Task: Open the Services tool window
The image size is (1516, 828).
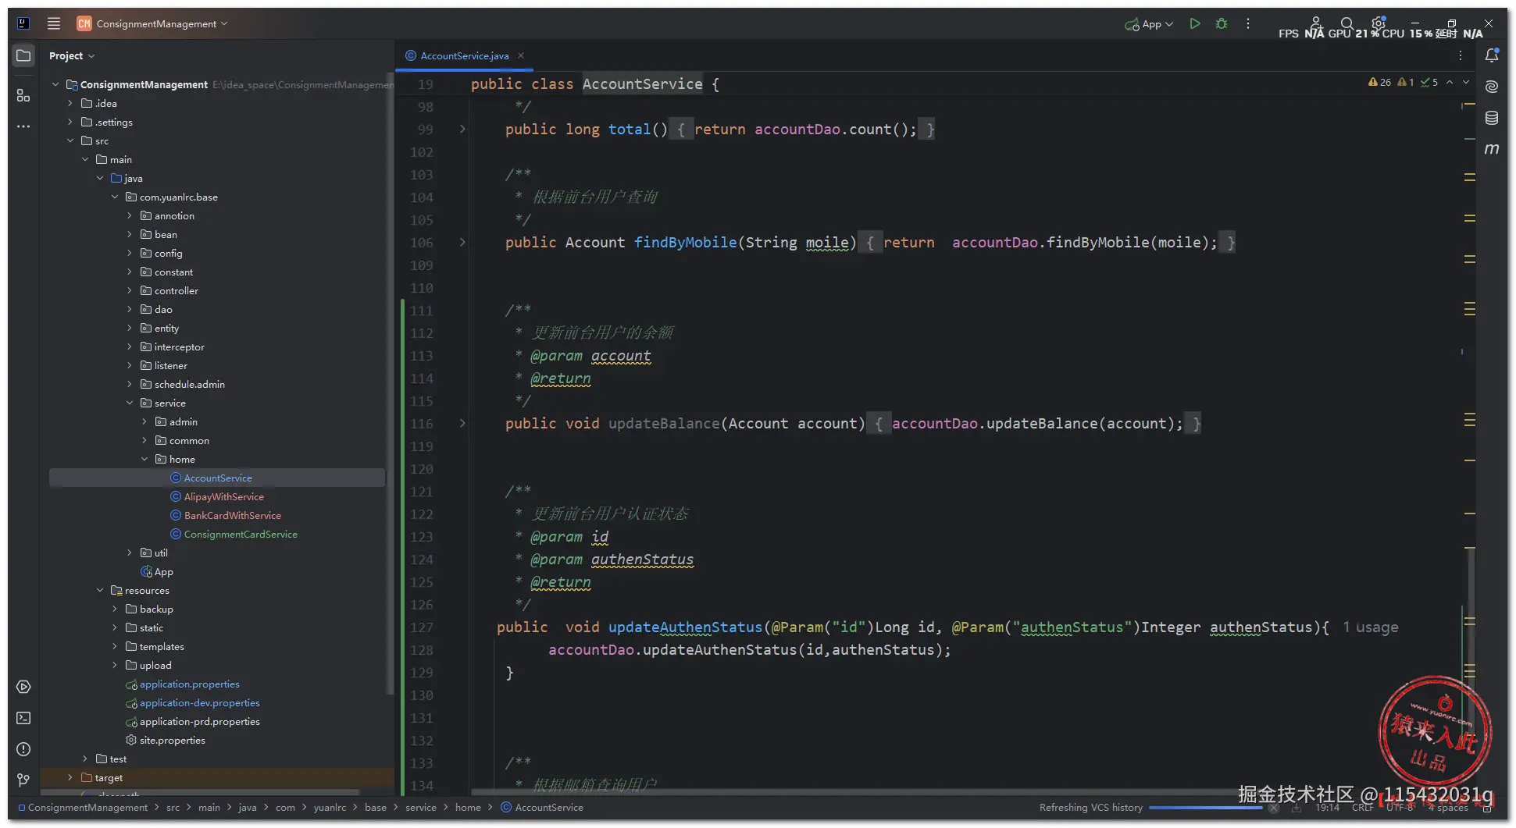Action: click(x=23, y=687)
